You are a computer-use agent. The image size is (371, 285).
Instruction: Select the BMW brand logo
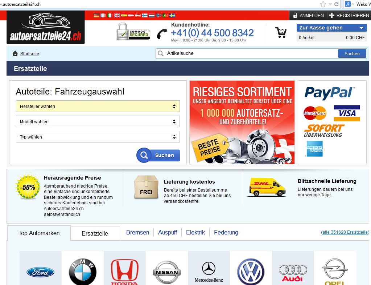(83, 272)
